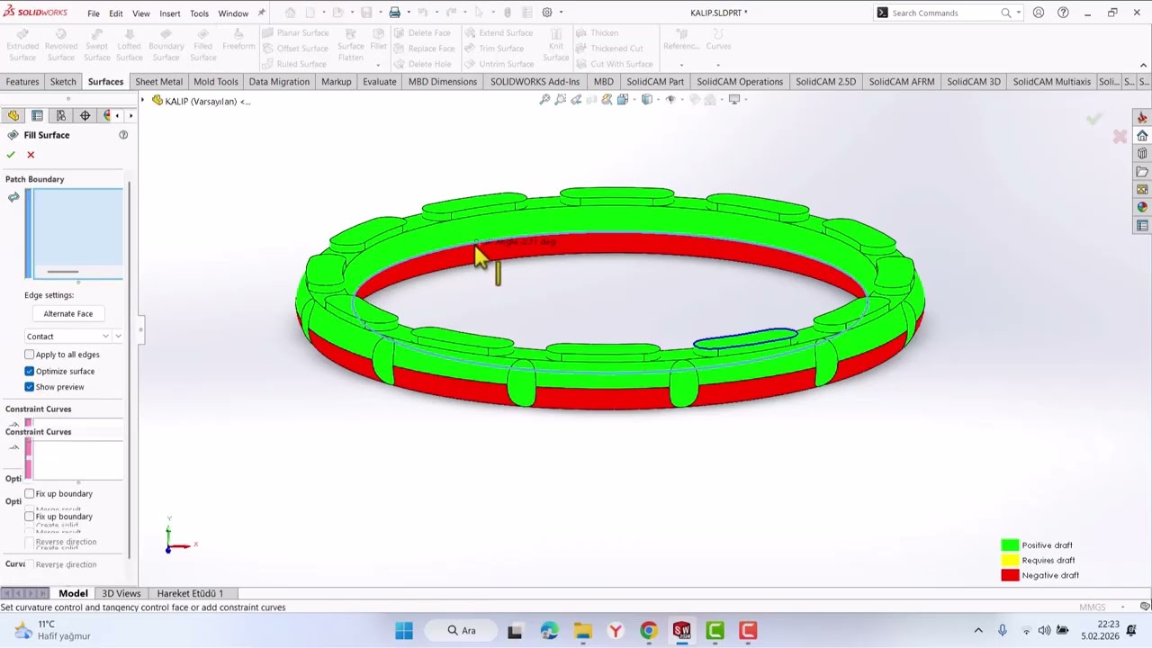This screenshot has height=648, width=1152.
Task: Click the Zoom to Fit icon
Action: click(544, 99)
